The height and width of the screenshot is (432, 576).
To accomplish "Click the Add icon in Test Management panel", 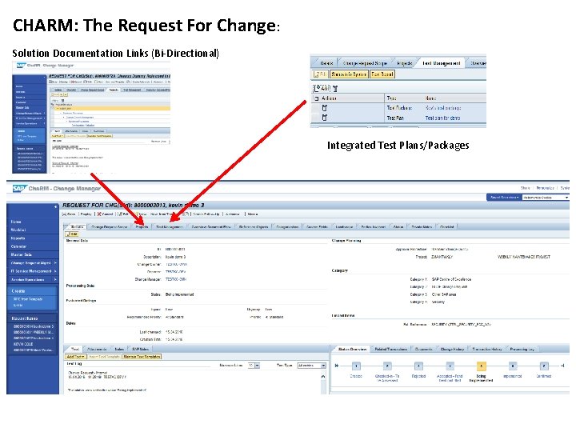I will 322,88.
